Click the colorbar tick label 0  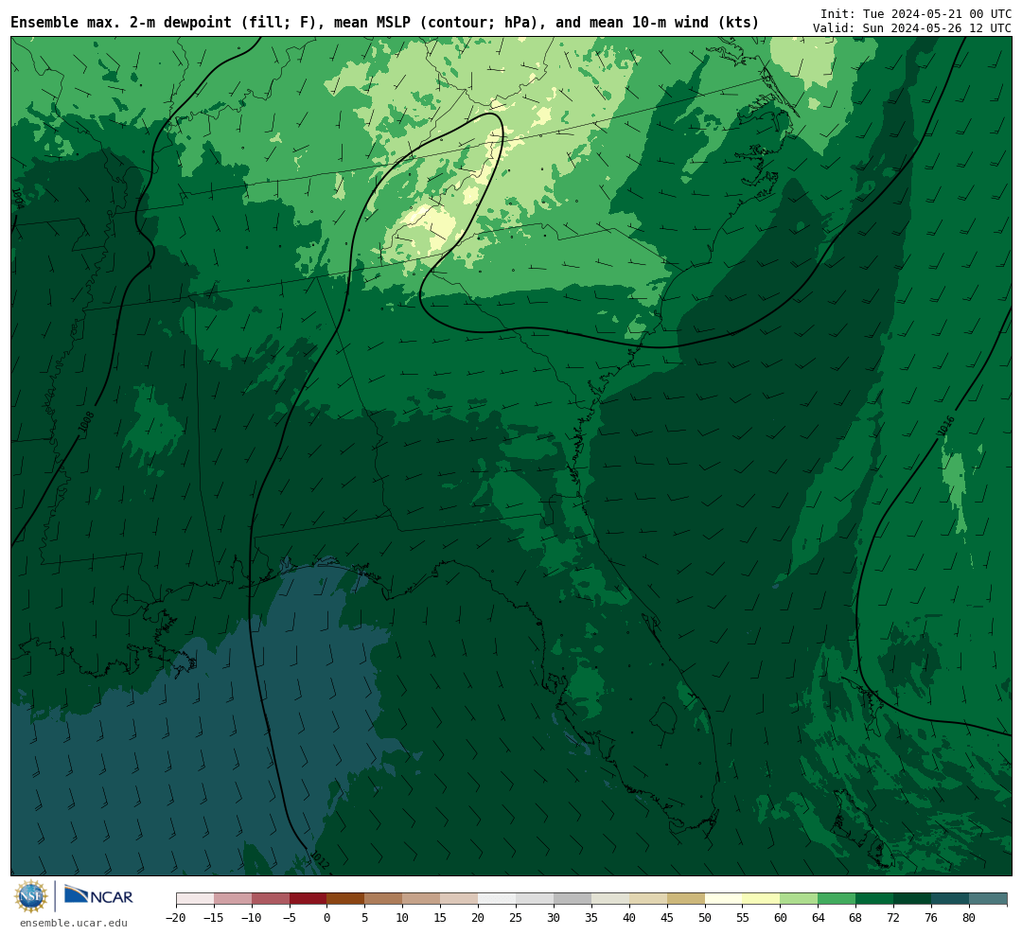click(x=327, y=918)
